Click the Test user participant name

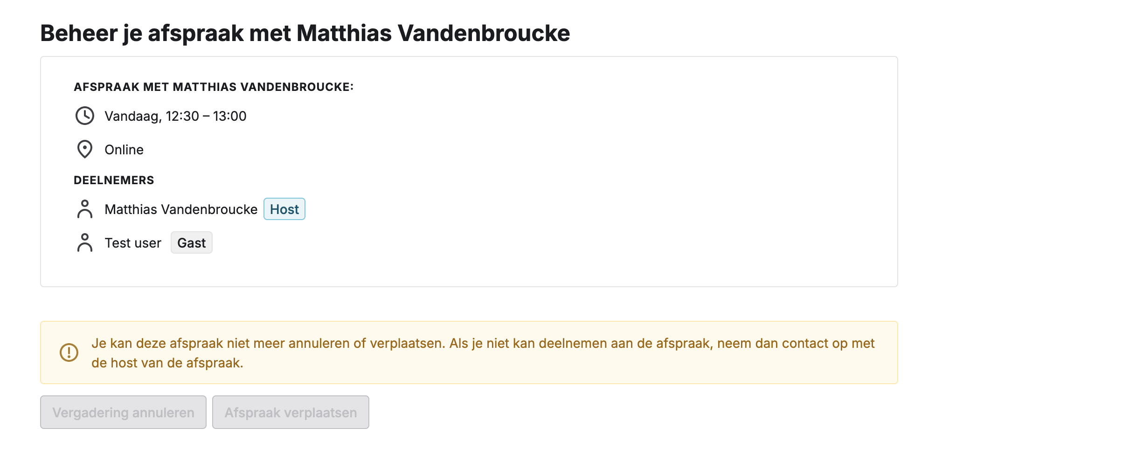point(133,243)
